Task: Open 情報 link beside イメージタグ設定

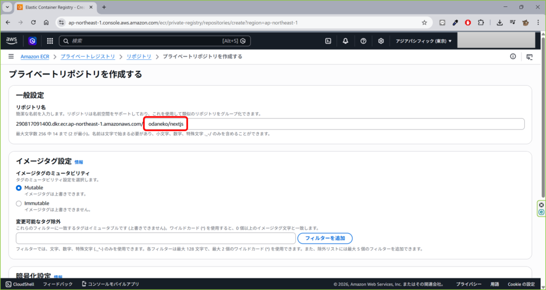Action: tap(78, 162)
